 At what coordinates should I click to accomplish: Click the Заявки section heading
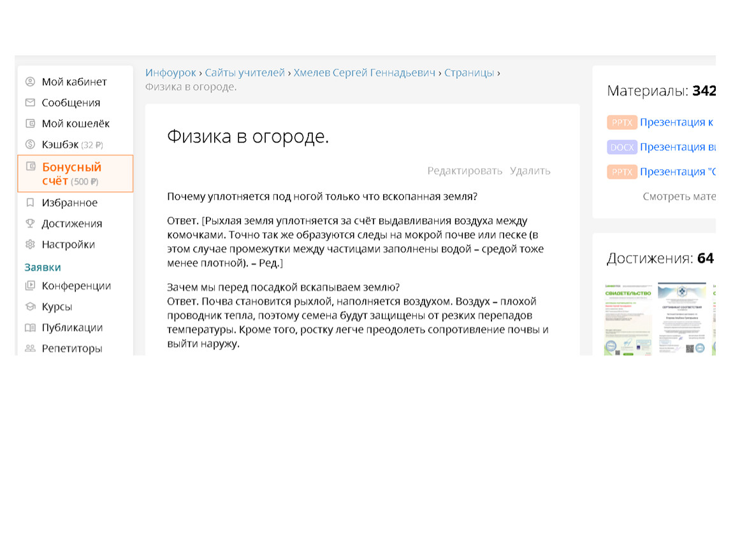tap(43, 267)
